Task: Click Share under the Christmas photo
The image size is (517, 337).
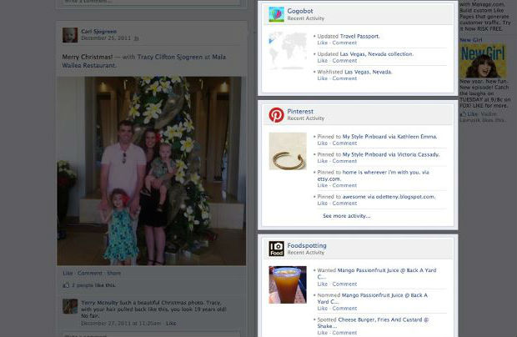Action: 113,273
